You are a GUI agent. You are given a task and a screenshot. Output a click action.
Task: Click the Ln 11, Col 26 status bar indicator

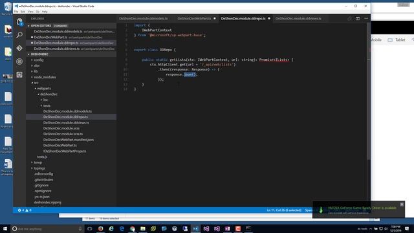tap(284, 210)
